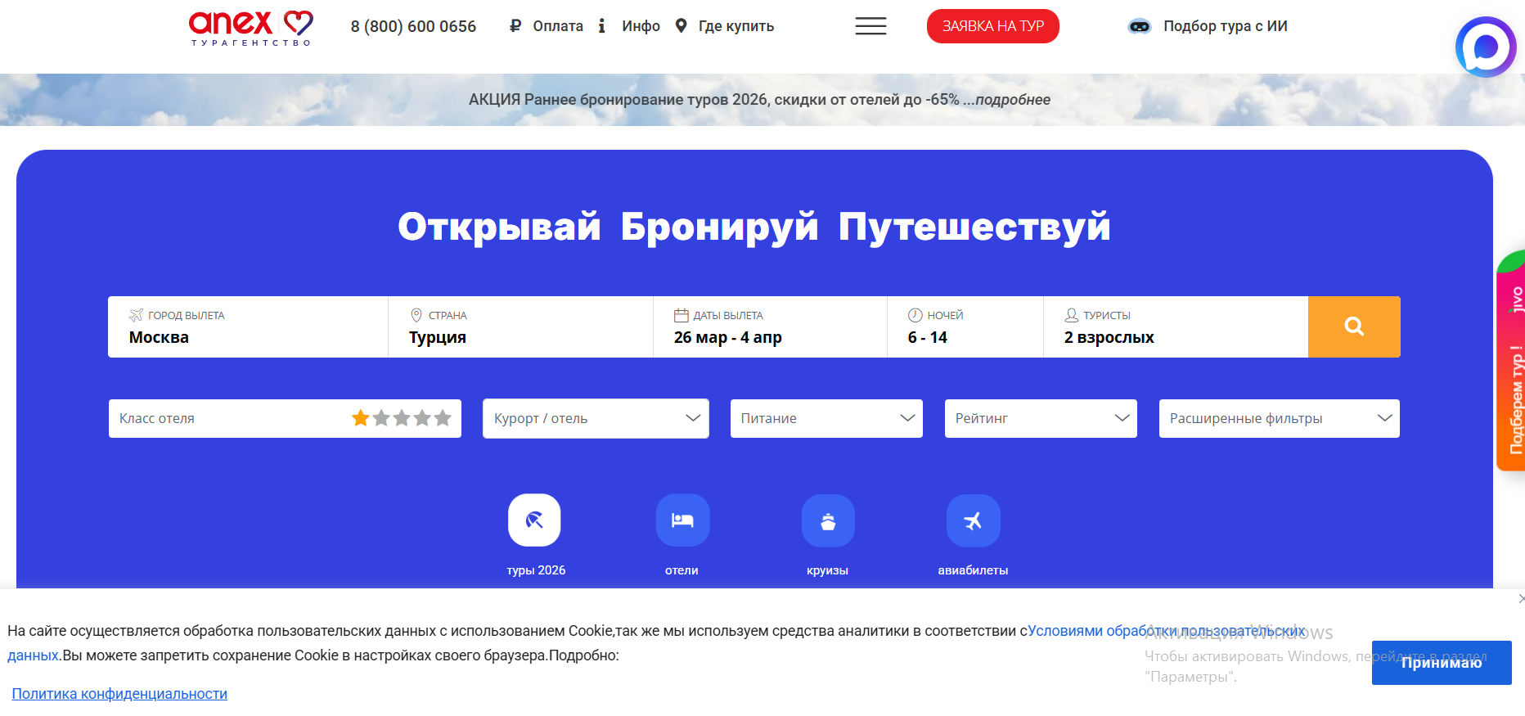Select the отели bed icon
The image size is (1525, 716).
(x=682, y=520)
